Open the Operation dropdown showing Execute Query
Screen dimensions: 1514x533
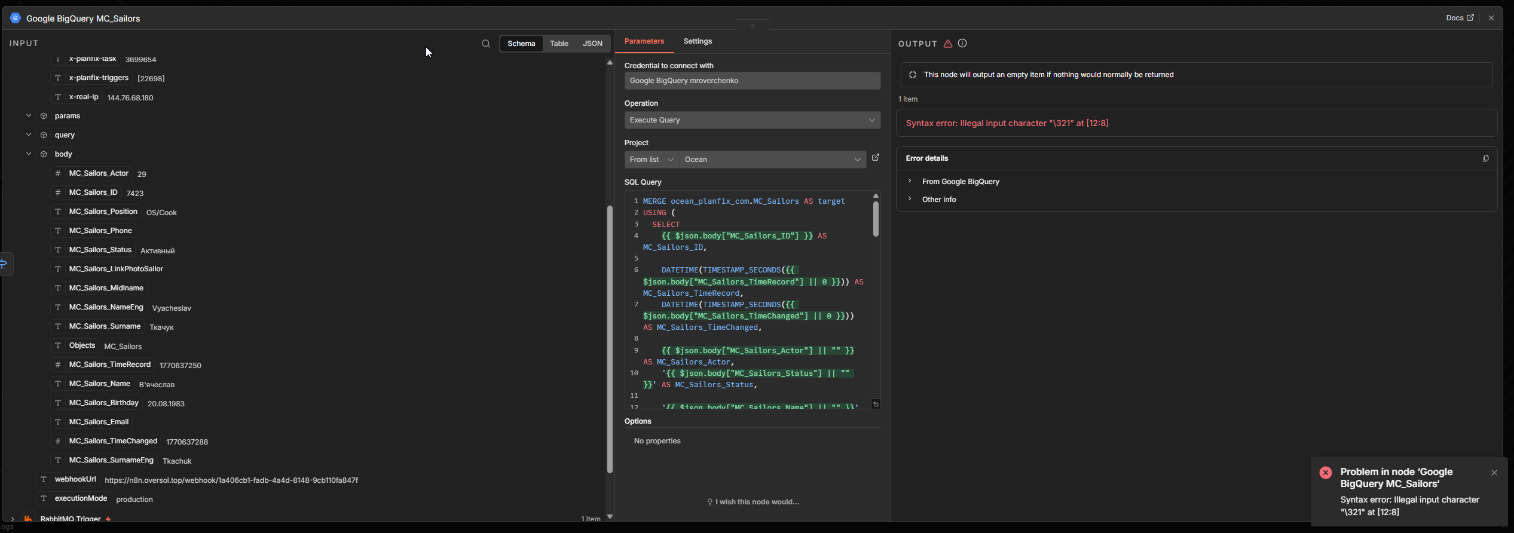pos(752,120)
